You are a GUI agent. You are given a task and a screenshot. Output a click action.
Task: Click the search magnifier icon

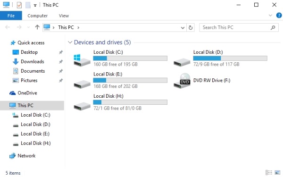pyautogui.click(x=273, y=28)
